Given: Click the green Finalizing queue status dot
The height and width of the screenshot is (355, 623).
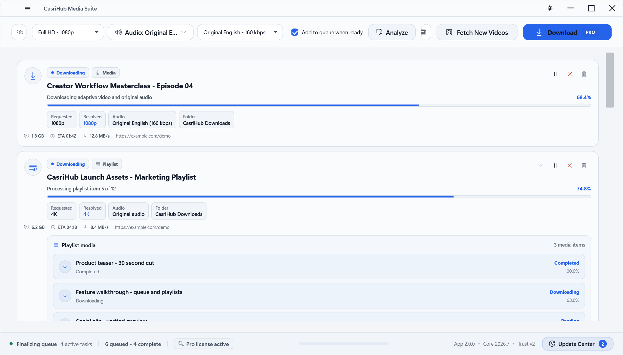Looking at the screenshot, I should pyautogui.click(x=11, y=344).
